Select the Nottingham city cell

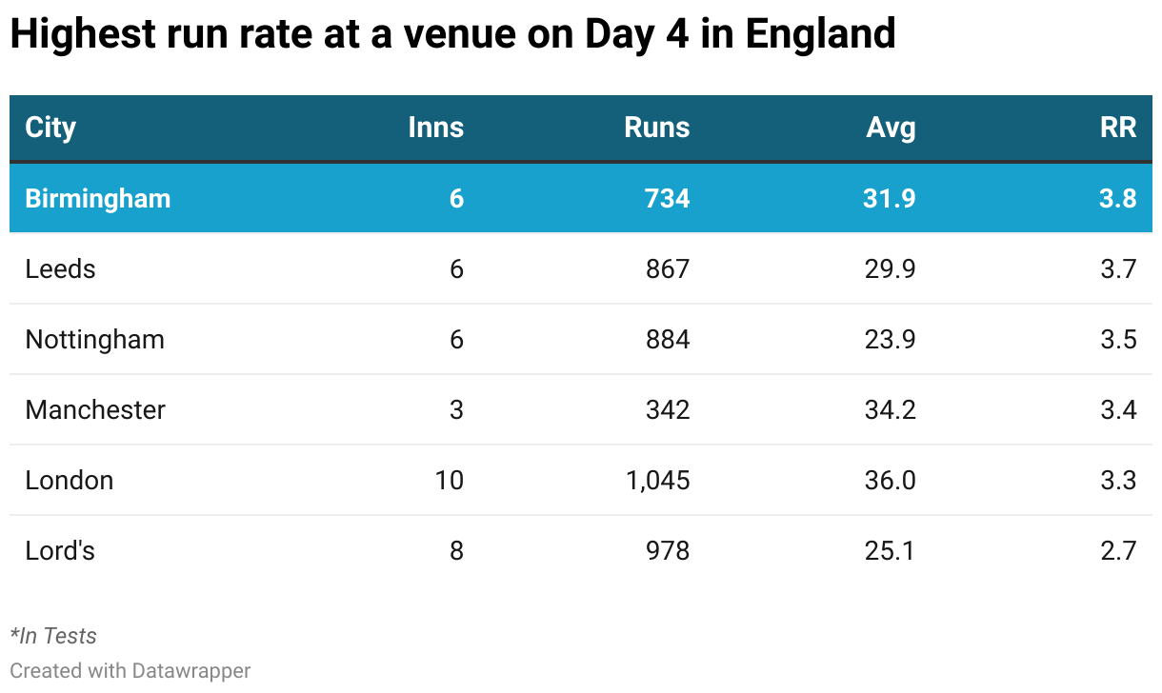pos(95,339)
